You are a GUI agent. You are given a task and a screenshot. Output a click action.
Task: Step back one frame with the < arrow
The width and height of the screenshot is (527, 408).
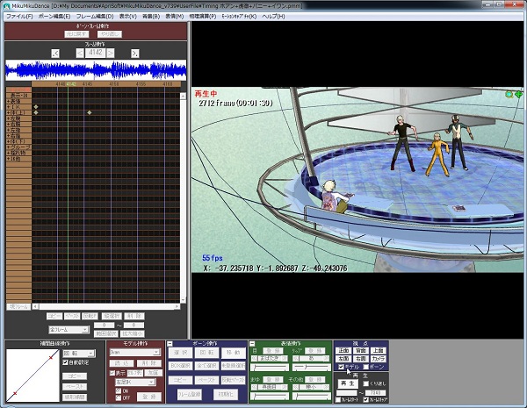coord(80,53)
